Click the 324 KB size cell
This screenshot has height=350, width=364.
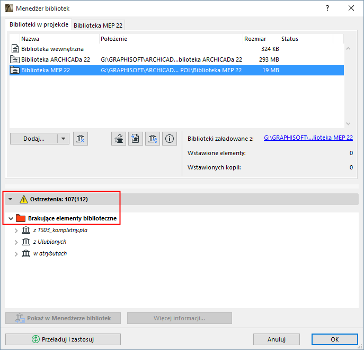[270, 49]
